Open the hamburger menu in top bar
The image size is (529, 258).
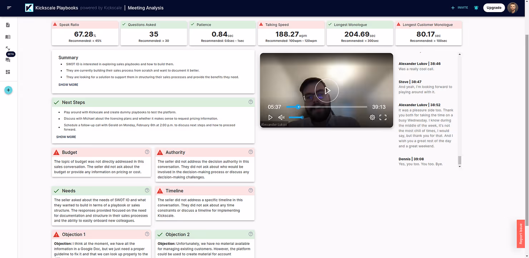tap(9, 7)
